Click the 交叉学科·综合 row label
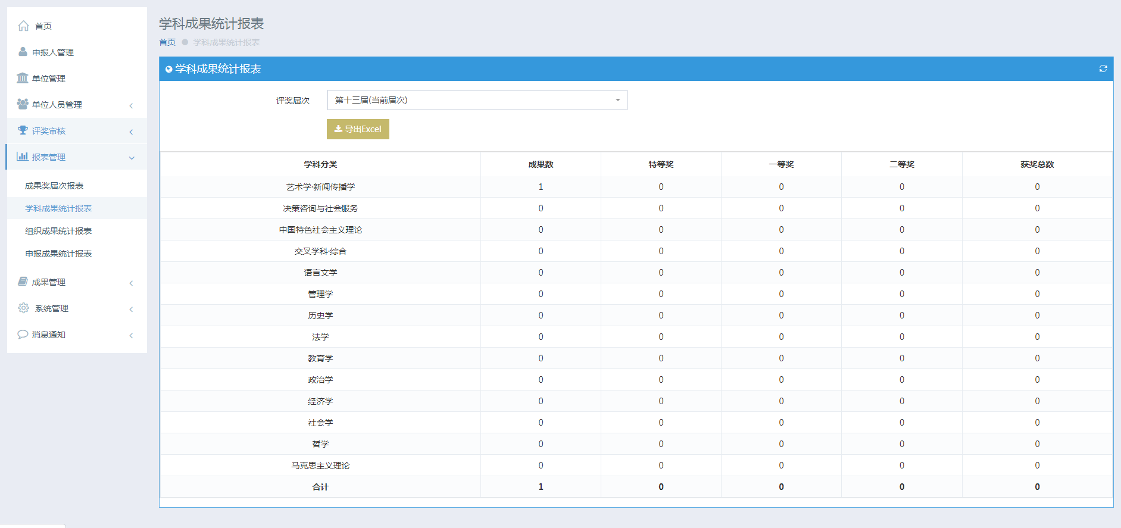Viewport: 1121px width, 528px height. click(x=320, y=251)
